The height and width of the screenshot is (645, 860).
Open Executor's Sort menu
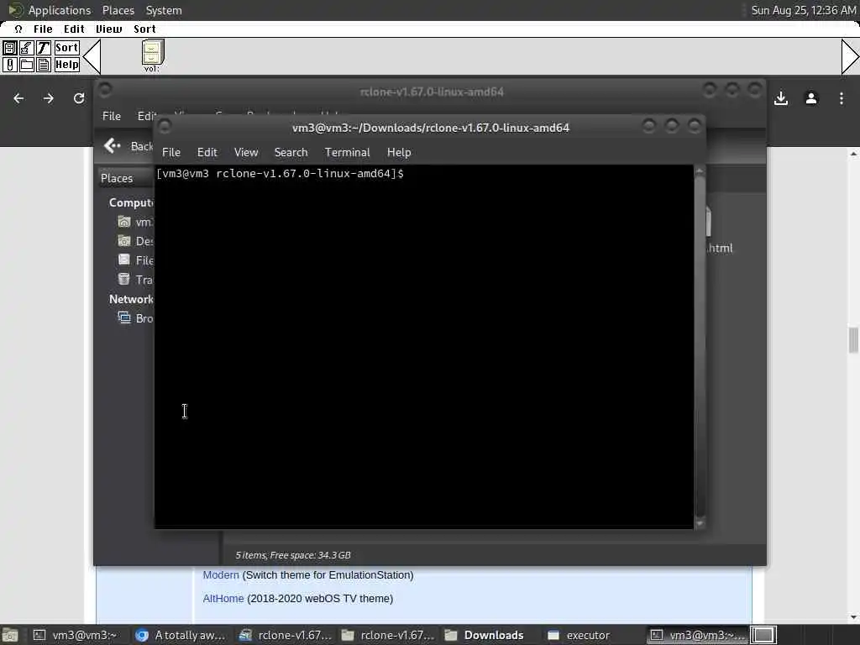144,29
